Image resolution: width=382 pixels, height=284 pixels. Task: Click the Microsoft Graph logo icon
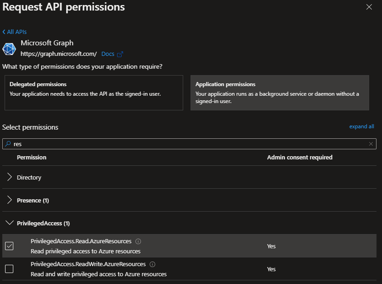pos(9,49)
